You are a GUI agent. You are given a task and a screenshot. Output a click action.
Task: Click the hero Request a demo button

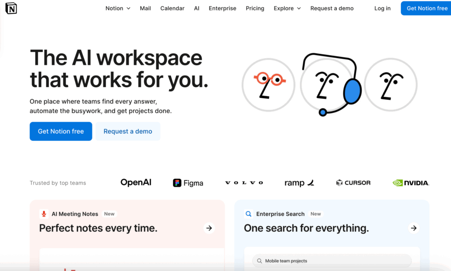128,131
